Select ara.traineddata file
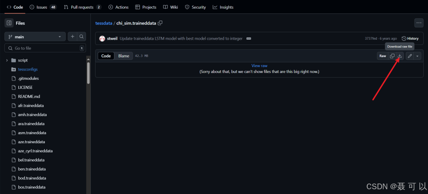 click(31, 123)
